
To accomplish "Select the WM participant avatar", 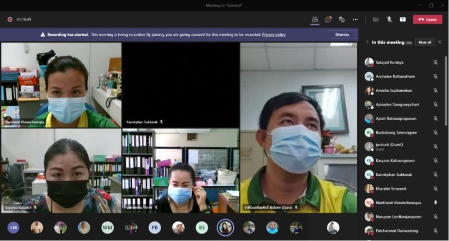I will point(108,228).
